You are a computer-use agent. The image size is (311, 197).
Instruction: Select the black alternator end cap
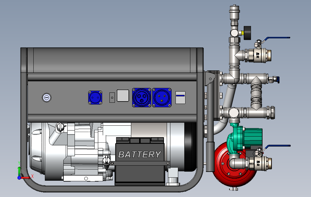tap(190, 147)
